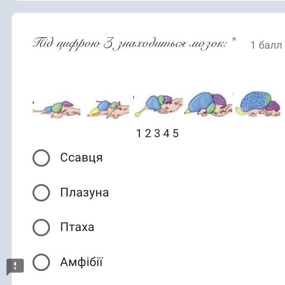Click the empty white area right of Ссавця

point(190,158)
